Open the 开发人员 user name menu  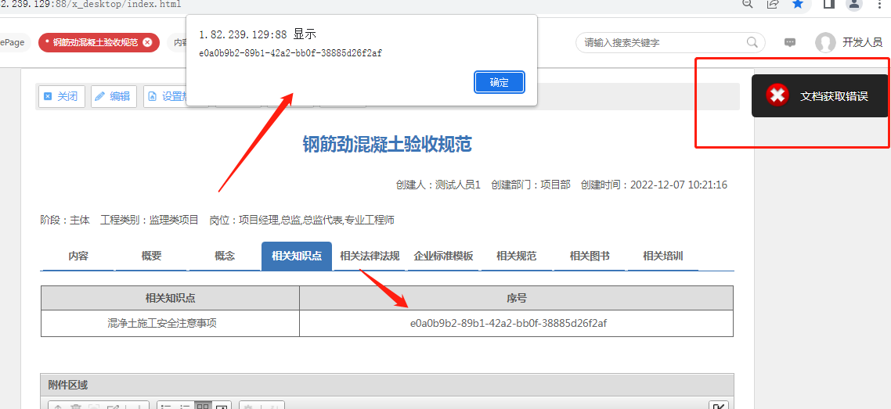point(862,42)
